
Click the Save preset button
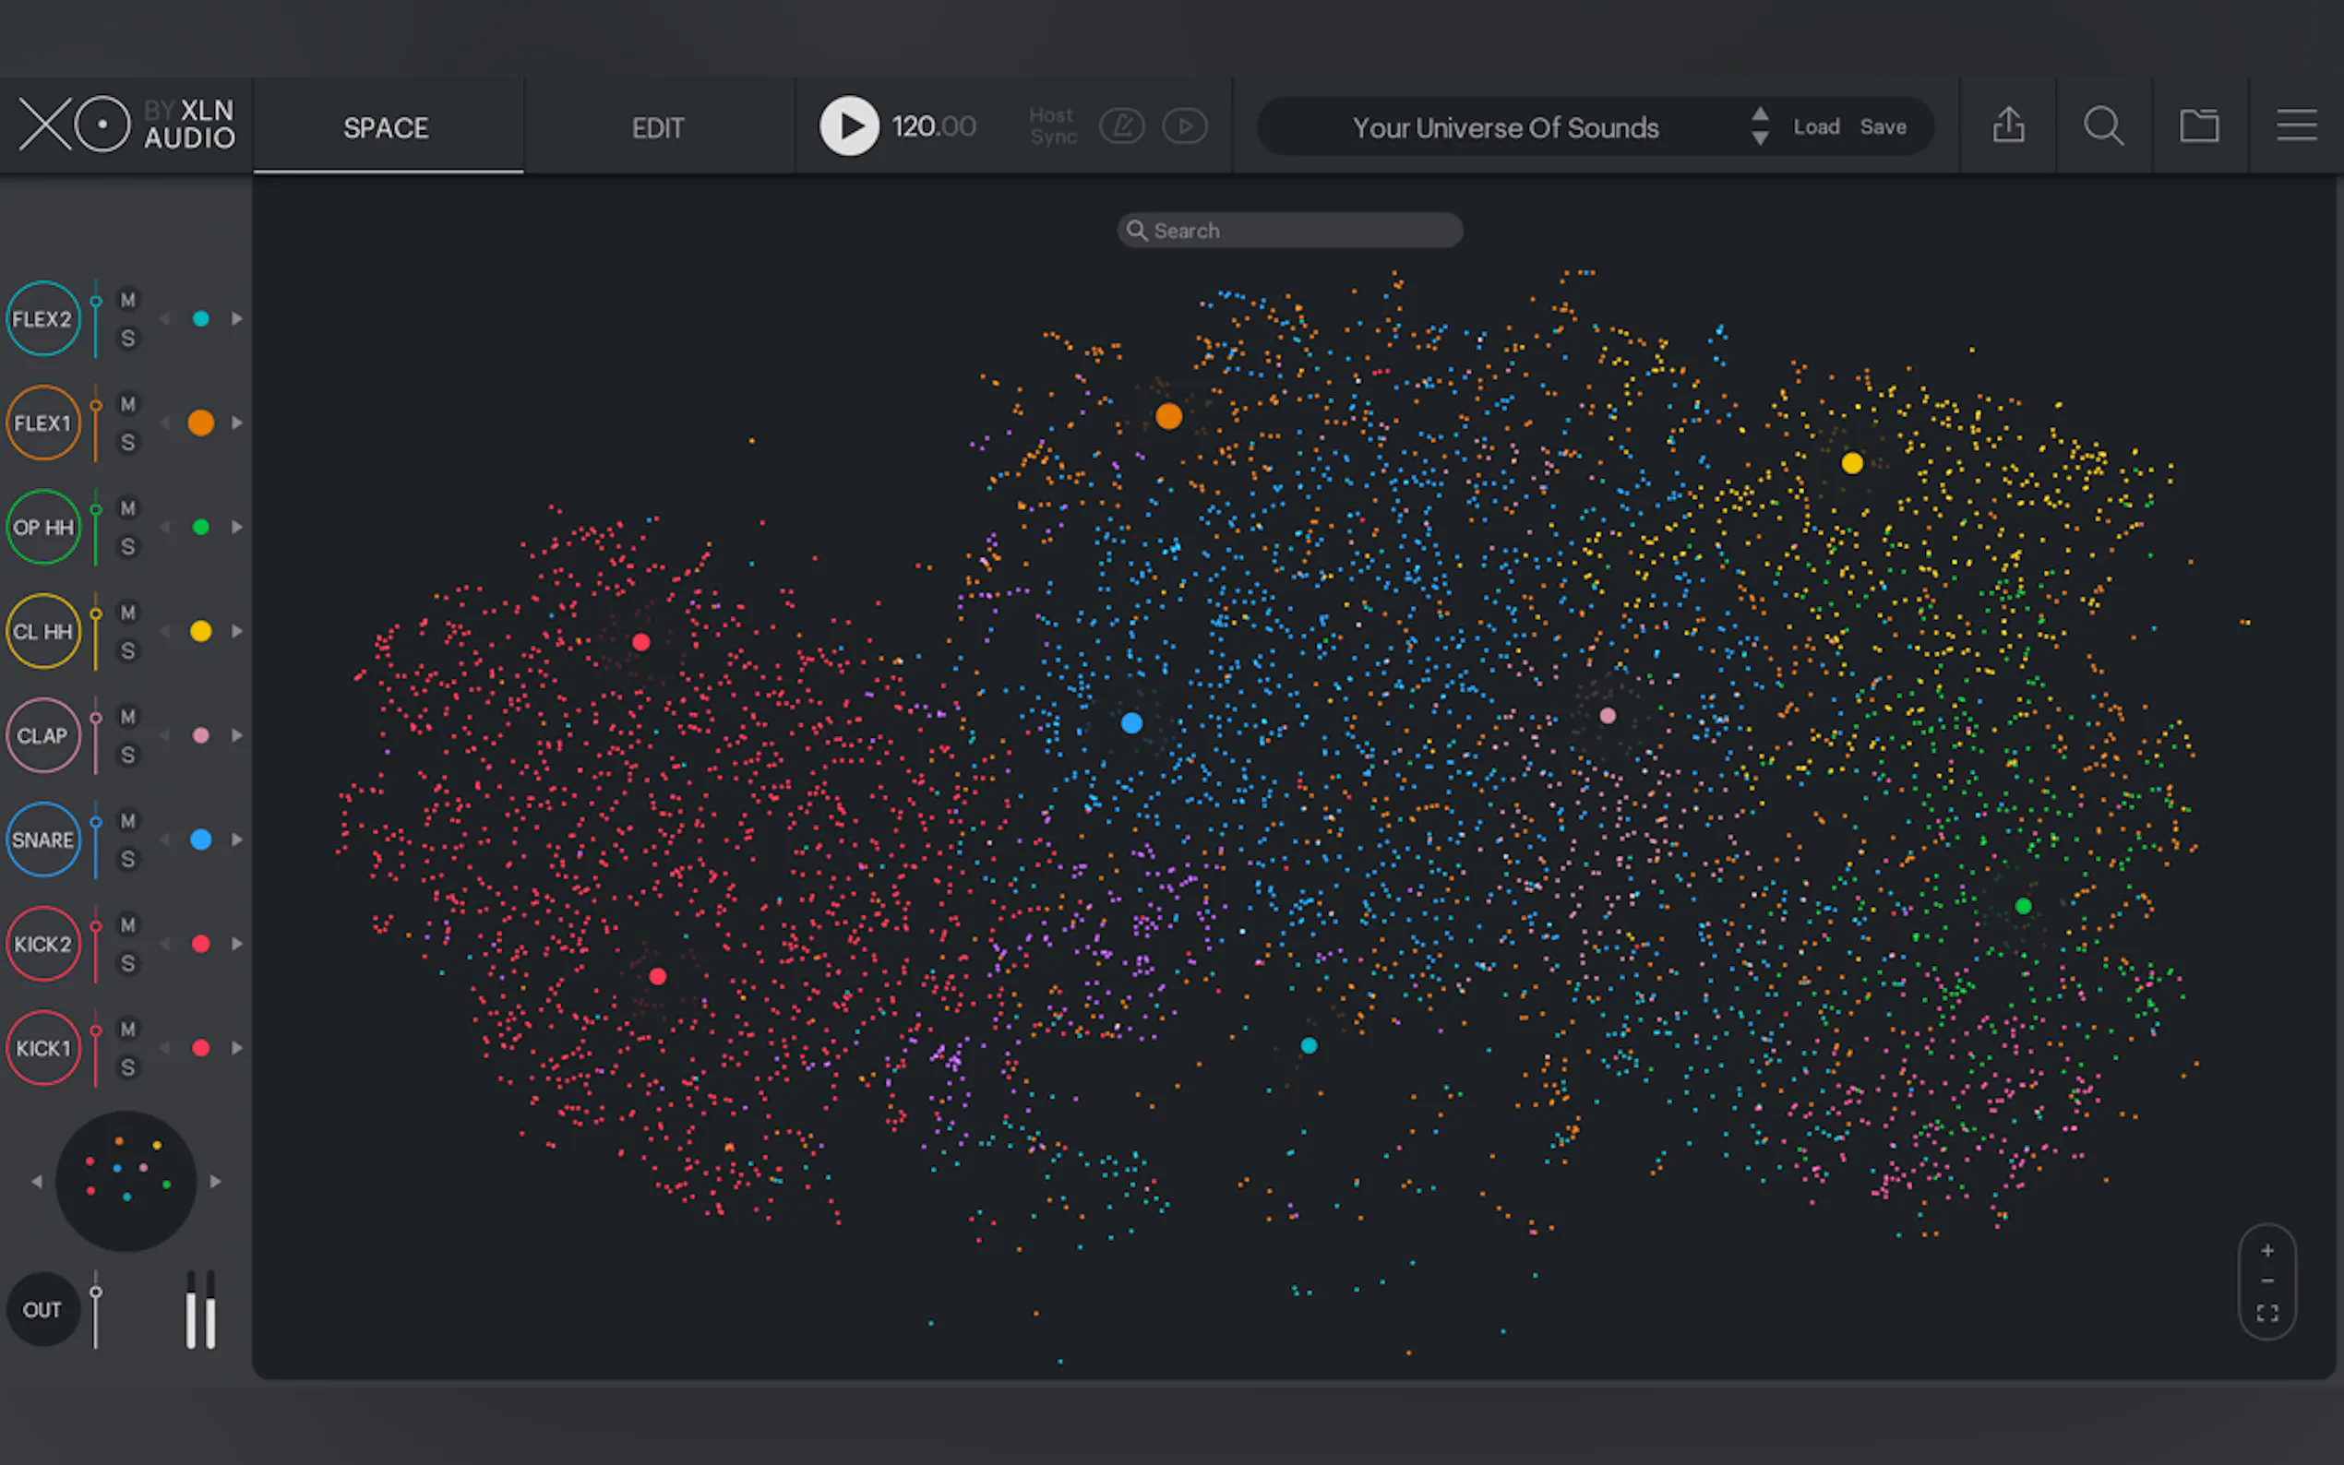(1883, 127)
